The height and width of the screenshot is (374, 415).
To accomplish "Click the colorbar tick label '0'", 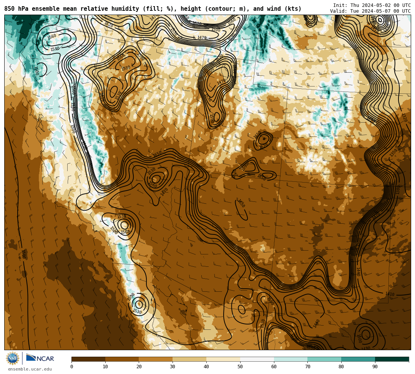I will (72, 367).
